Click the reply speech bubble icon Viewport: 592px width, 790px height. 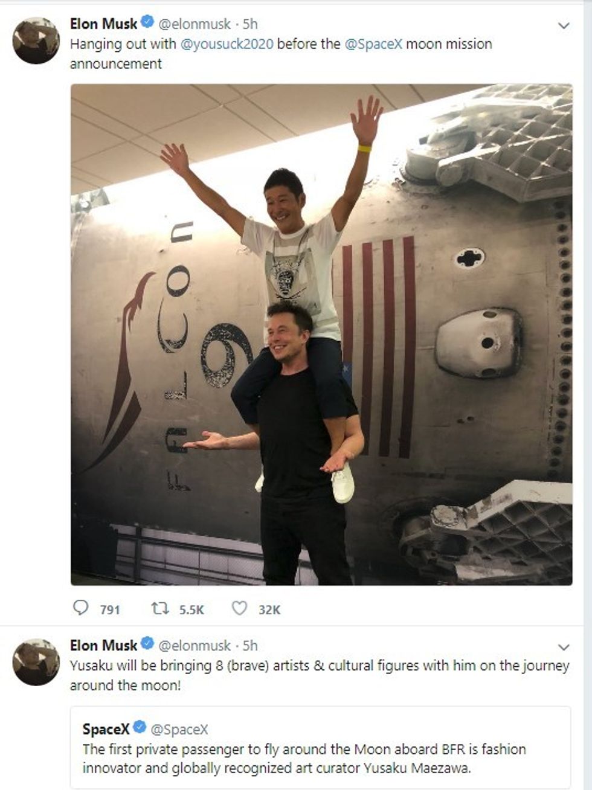[80, 607]
